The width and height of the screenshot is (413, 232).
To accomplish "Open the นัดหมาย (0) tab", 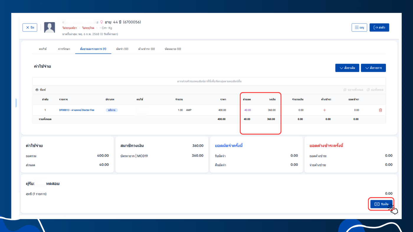I will click(173, 49).
